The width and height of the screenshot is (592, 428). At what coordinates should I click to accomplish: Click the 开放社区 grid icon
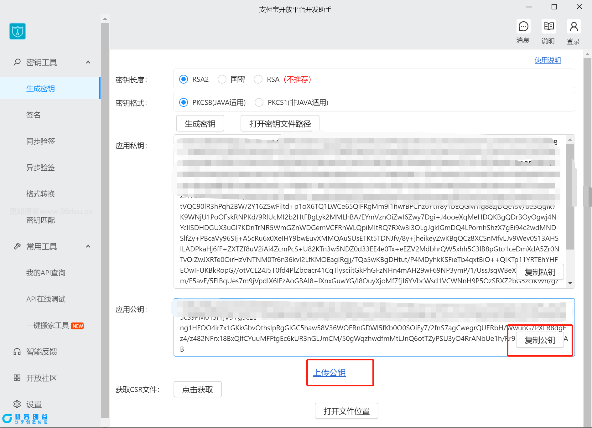coord(17,378)
